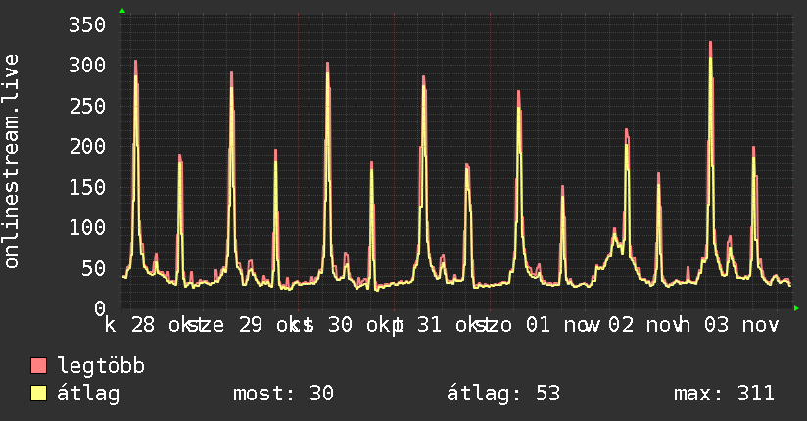807x421 pixels.
Task: Click the átlag legend label beside yellow swatch
Action: coord(88,394)
